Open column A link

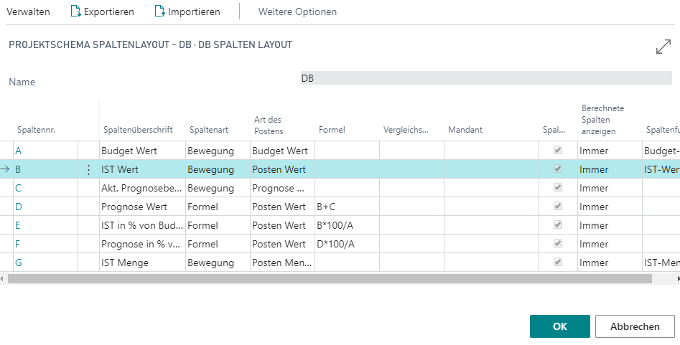click(x=18, y=151)
